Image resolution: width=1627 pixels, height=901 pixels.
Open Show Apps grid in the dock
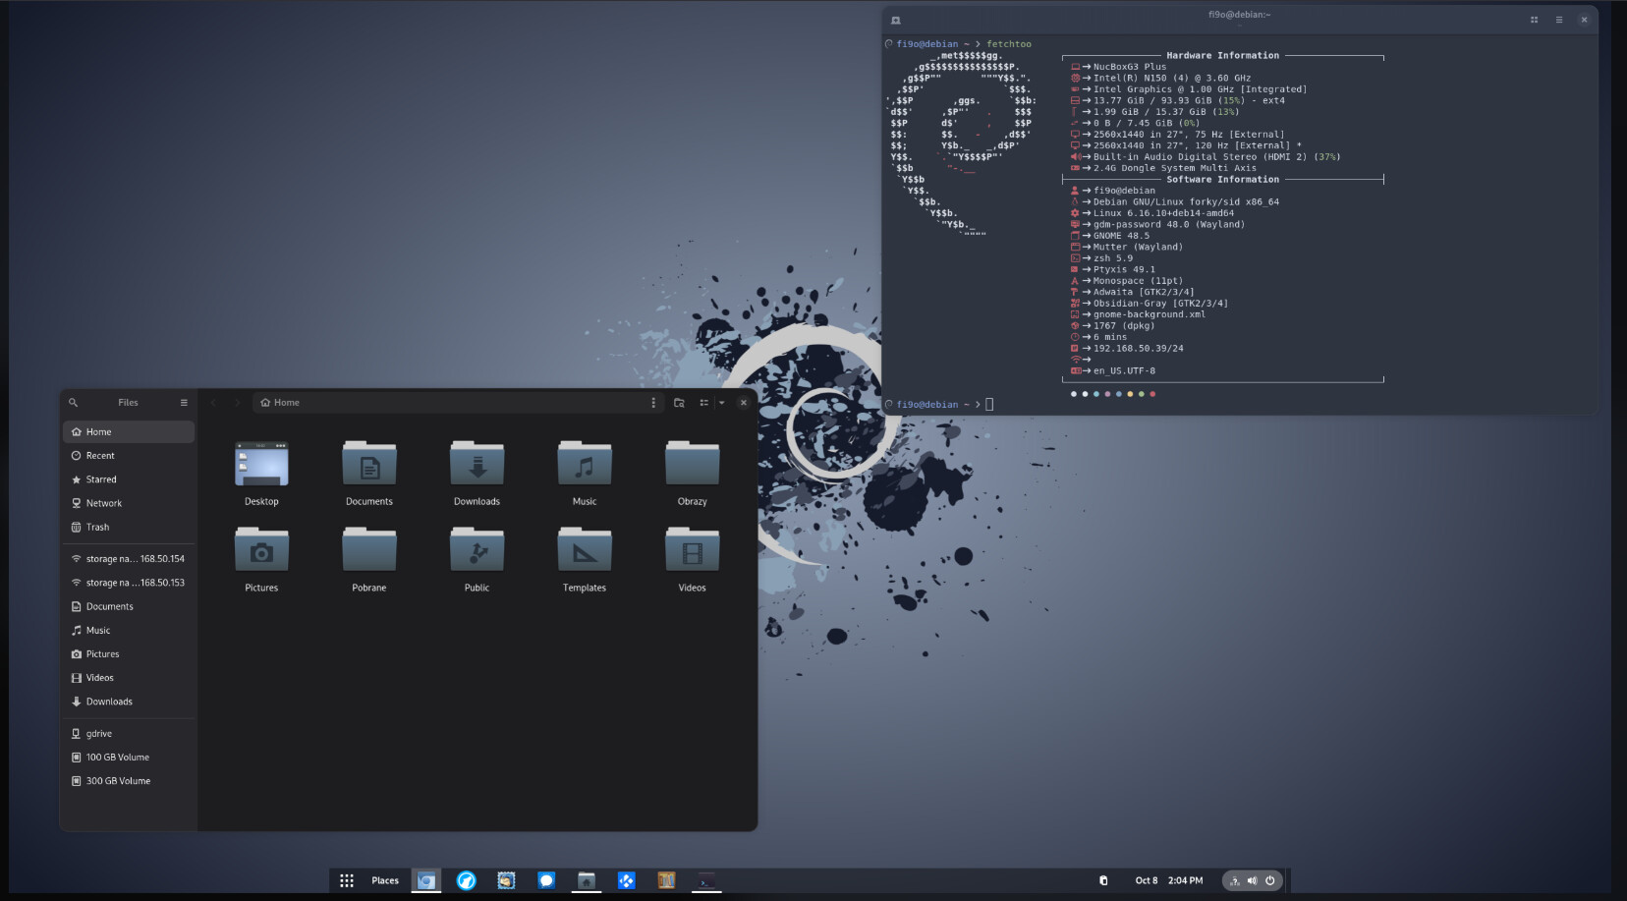coord(347,880)
